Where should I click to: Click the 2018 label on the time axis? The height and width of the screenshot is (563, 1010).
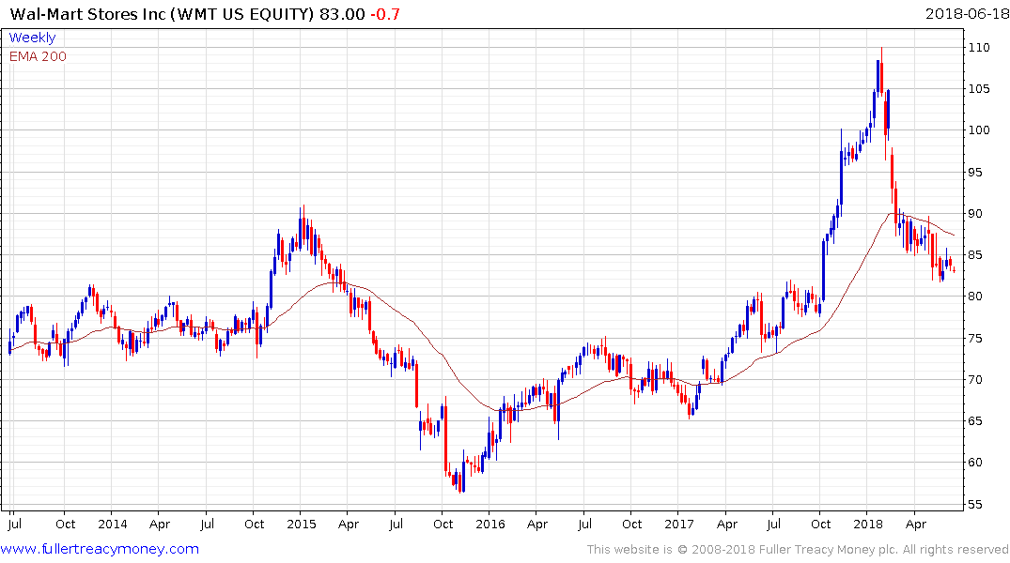point(868,525)
